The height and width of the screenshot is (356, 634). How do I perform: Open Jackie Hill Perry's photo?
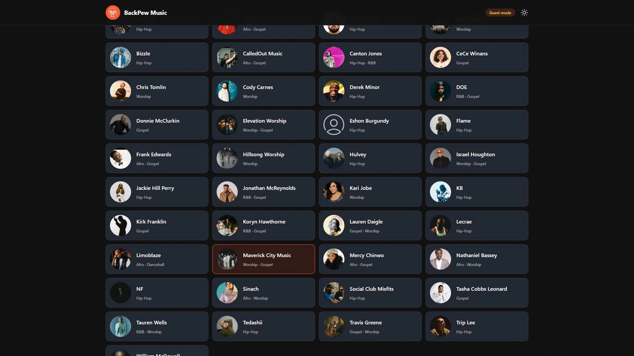121,192
